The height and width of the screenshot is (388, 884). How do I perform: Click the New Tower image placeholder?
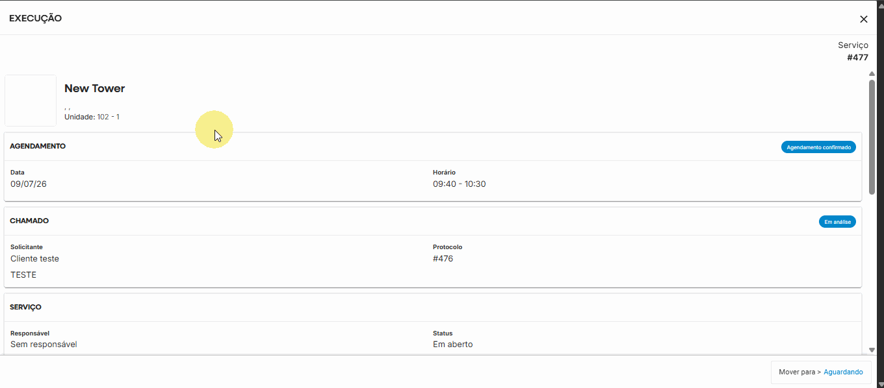pos(31,101)
